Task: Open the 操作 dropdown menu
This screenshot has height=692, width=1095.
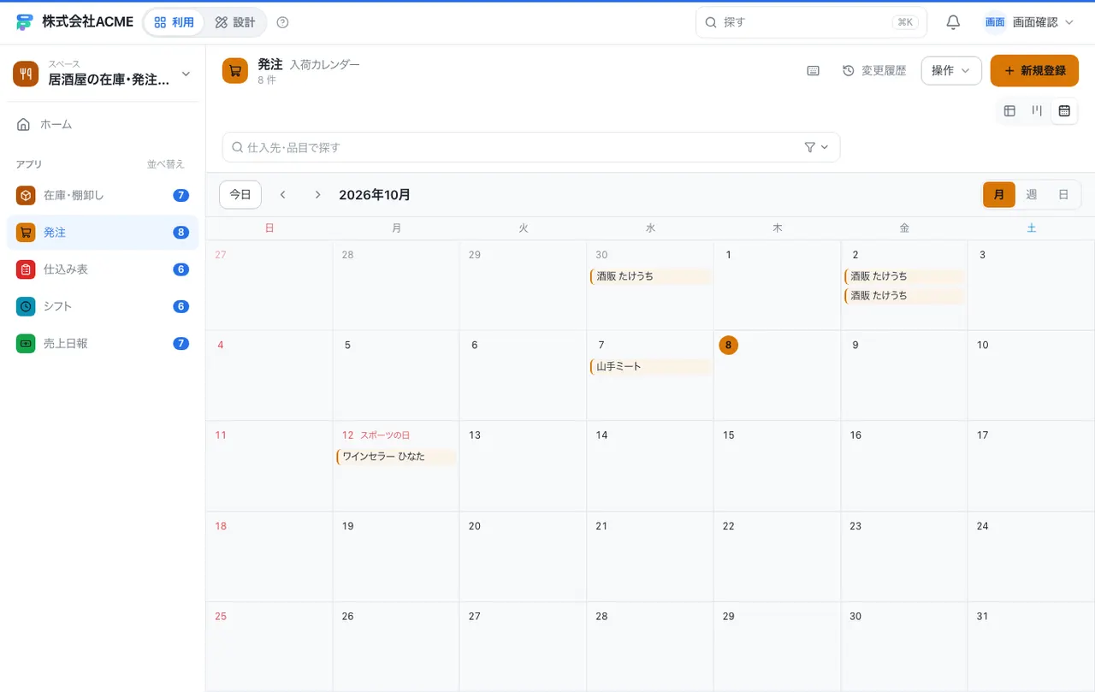Action: tap(951, 71)
